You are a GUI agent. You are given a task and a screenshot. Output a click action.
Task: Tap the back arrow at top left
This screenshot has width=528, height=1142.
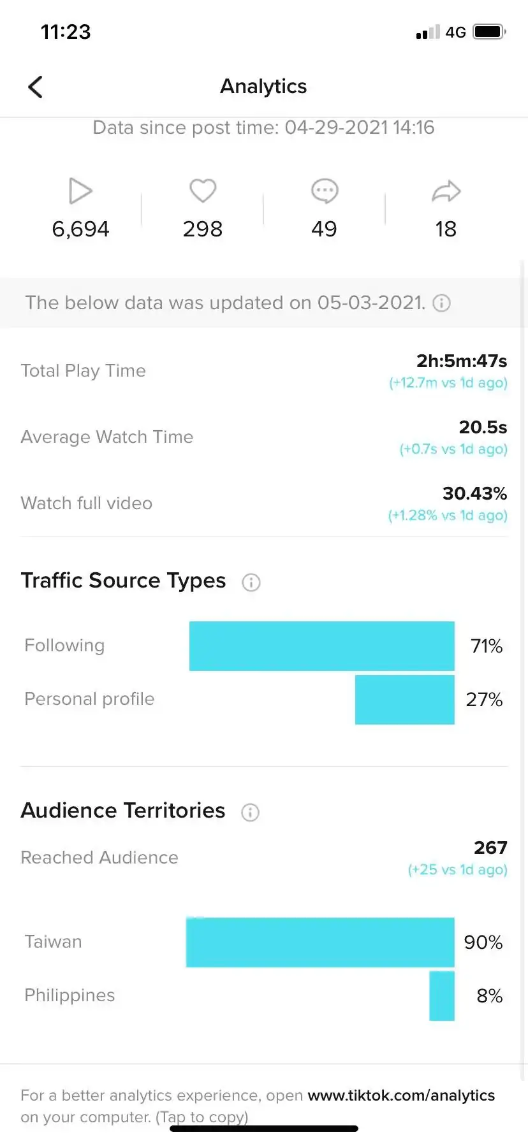[x=35, y=87]
